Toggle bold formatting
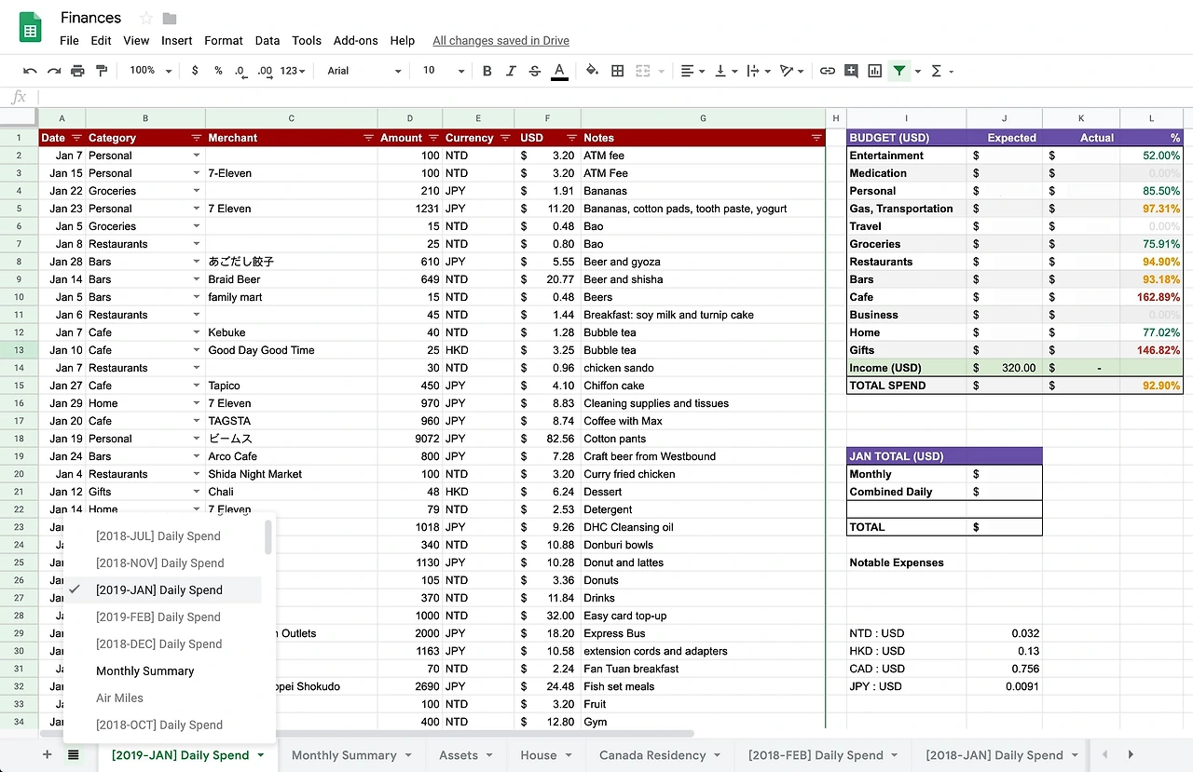 pos(487,71)
